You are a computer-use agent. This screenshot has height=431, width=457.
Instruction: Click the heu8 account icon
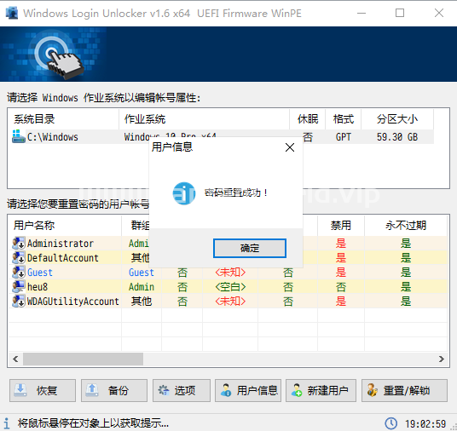[19, 287]
